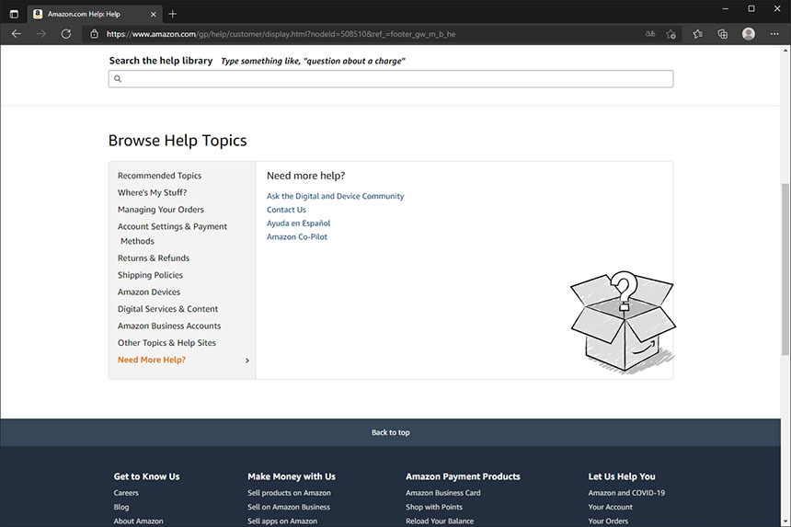This screenshot has height=527, width=791.
Task: Add this page to favorites
Action: [x=671, y=34]
